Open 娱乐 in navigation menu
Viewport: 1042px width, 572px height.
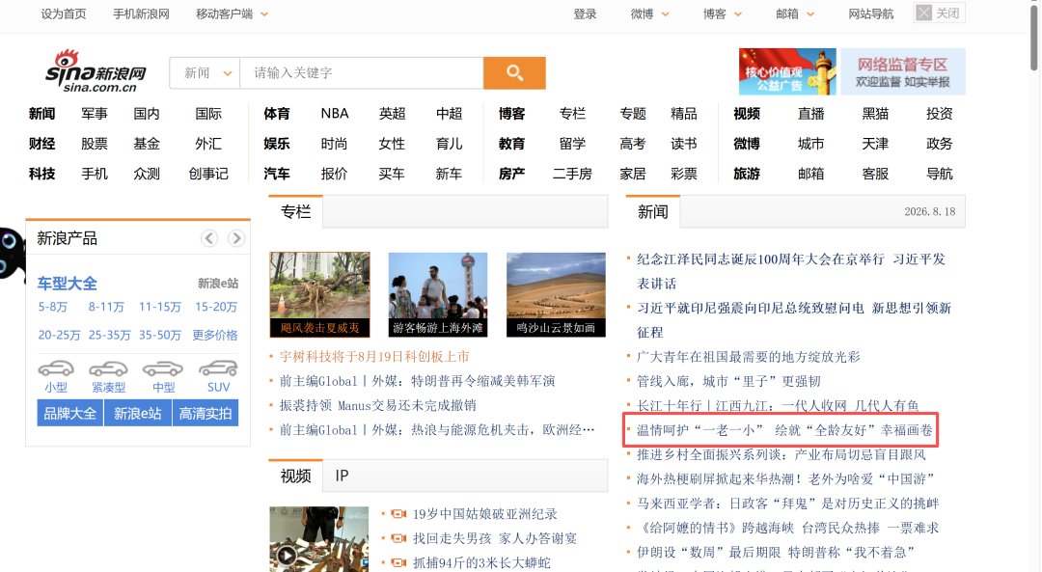277,144
